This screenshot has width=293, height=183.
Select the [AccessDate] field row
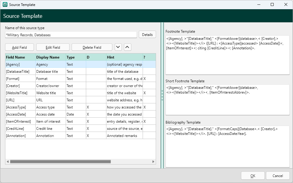(81, 114)
